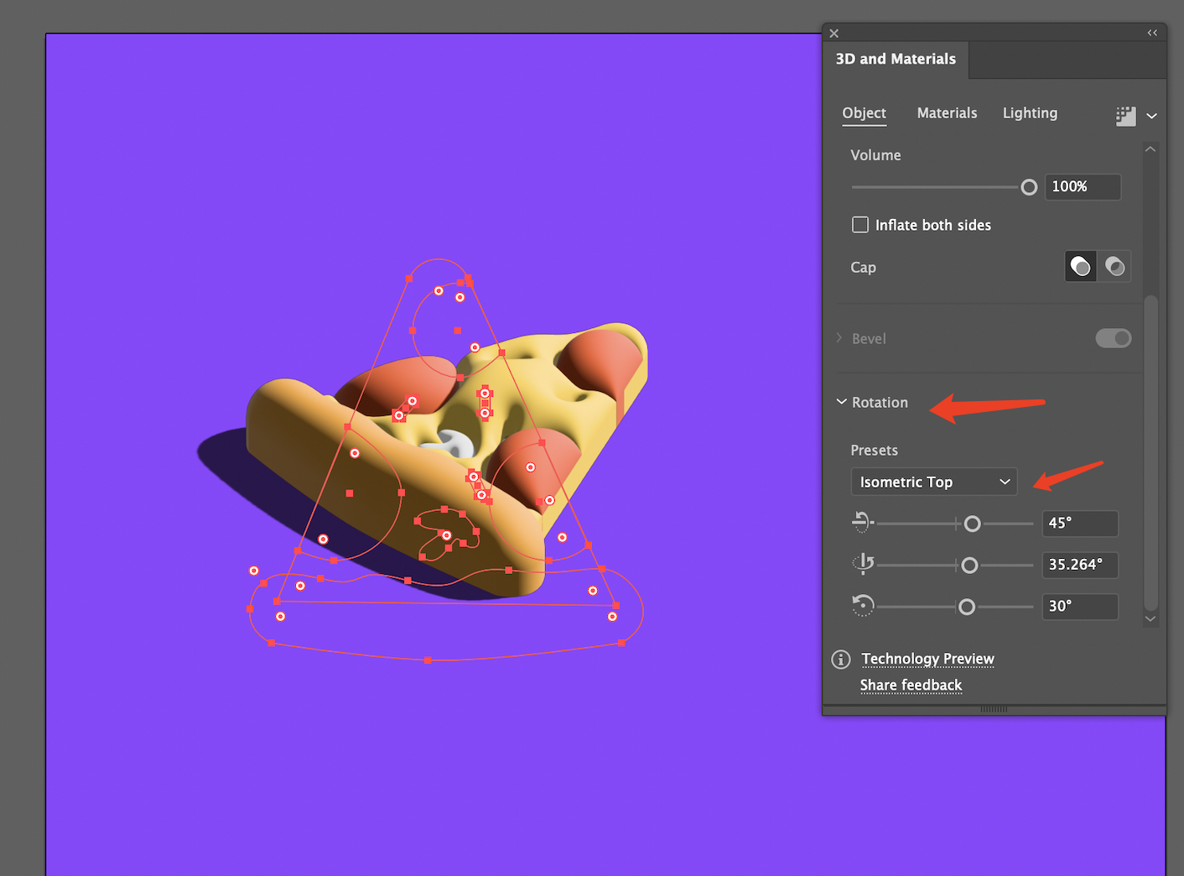Select the second Cap option icon
The width and height of the screenshot is (1184, 876).
[1114, 267]
